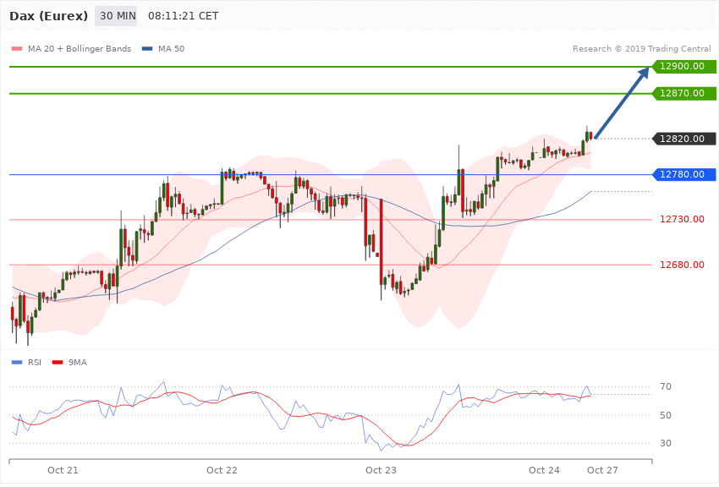The width and height of the screenshot is (719, 487).
Task: Click the MA 20 + Bollinger Bands legend label
Action: point(80,48)
